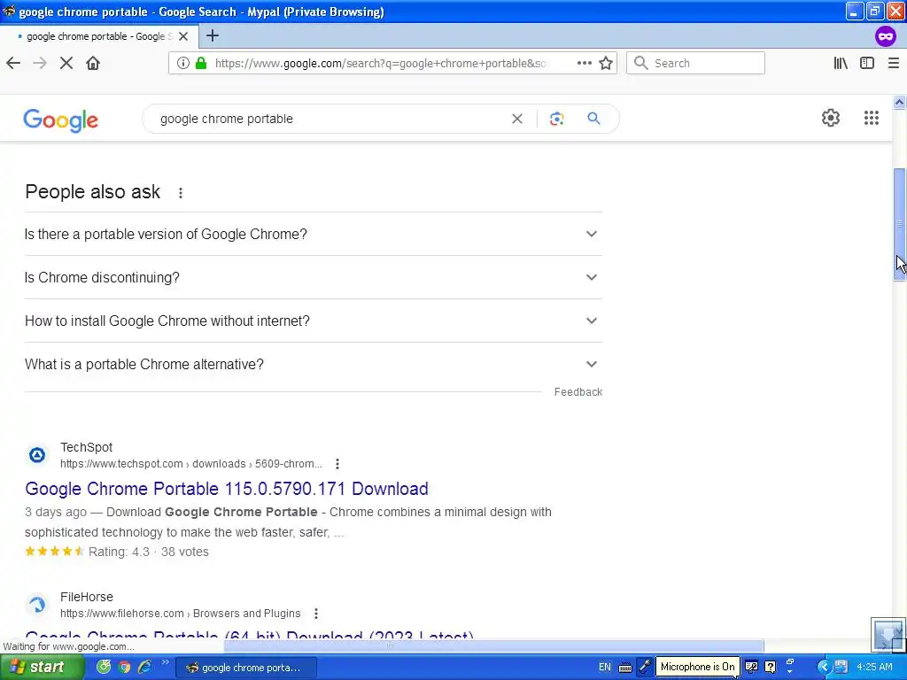Click the EN language indicator
This screenshot has height=680, width=907.
coord(604,668)
